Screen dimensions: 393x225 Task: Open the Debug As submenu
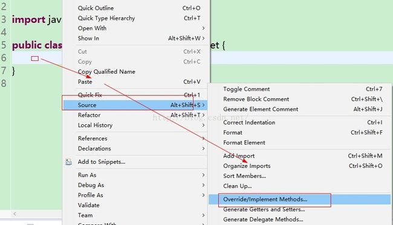[135, 185]
